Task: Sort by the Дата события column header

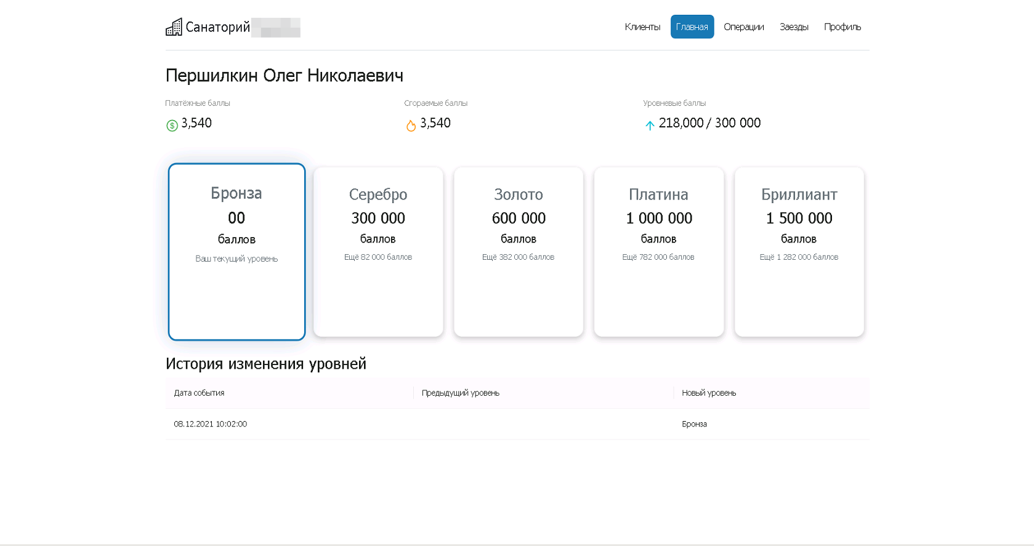Action: coord(199,393)
